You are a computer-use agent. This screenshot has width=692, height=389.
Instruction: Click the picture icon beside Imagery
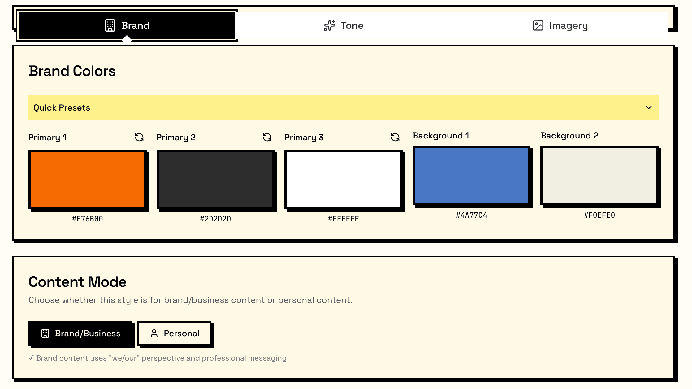pyautogui.click(x=538, y=25)
